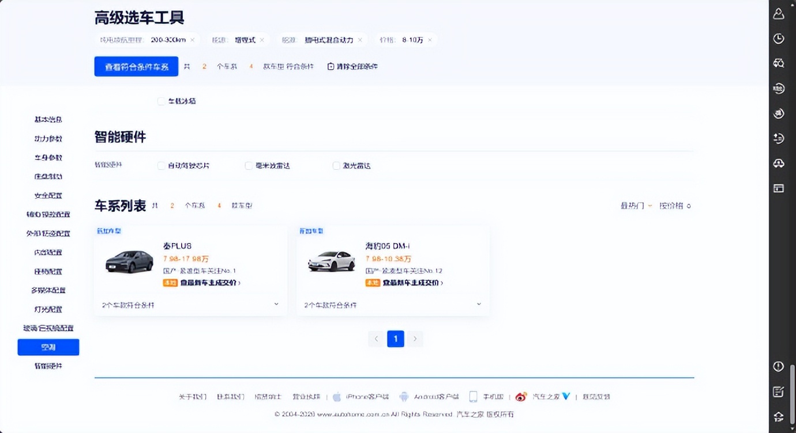This screenshot has width=796, height=433.
Task: Click the blue 查看符合条件车系 button
Action: pos(136,67)
